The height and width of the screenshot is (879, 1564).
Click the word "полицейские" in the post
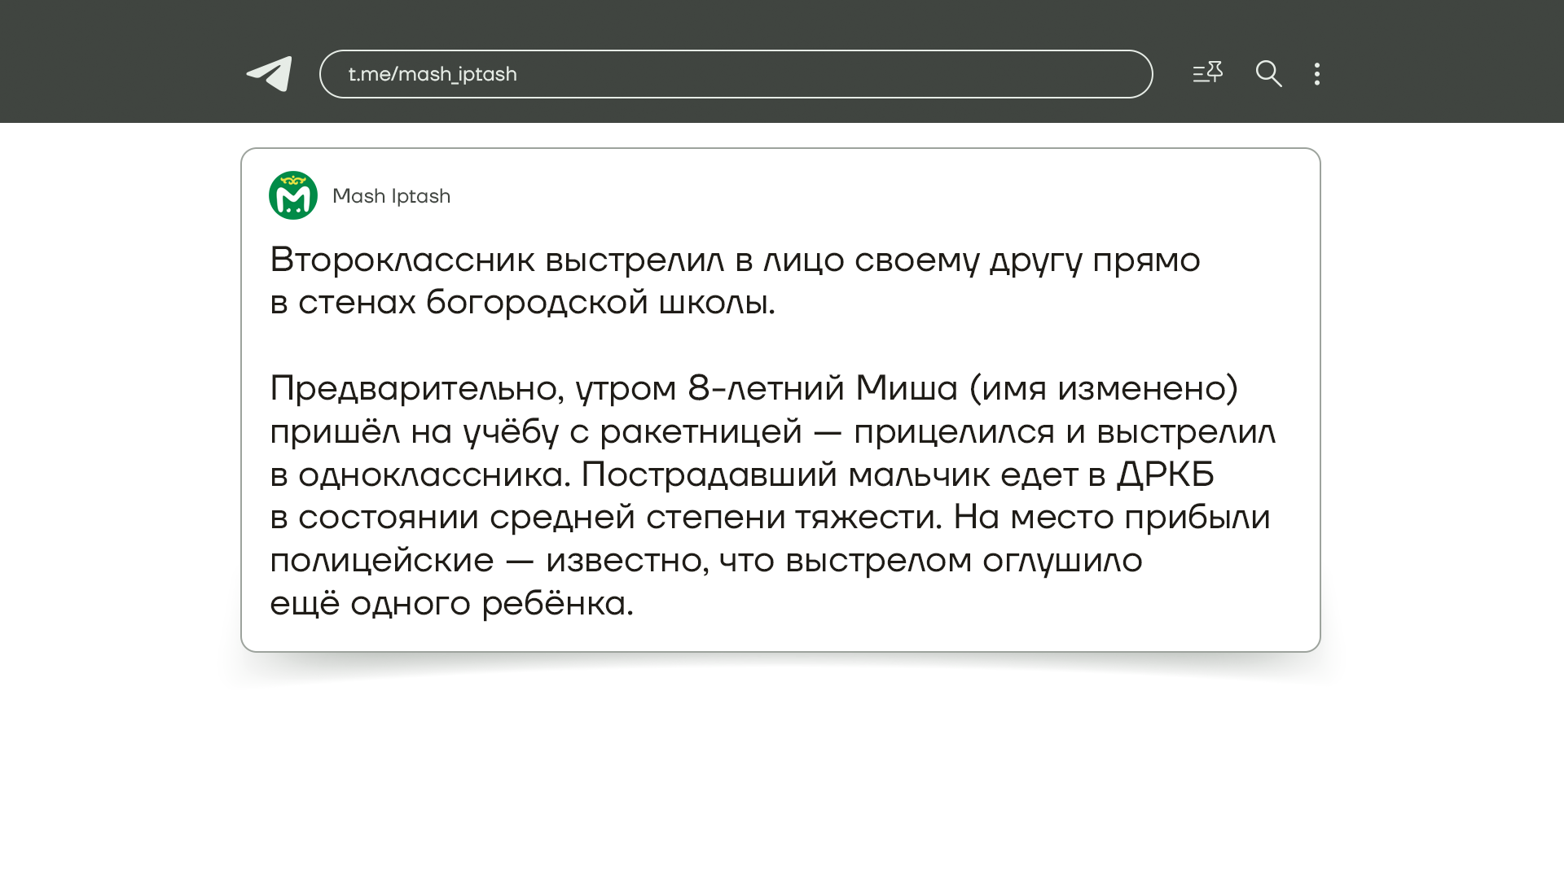[x=381, y=561]
